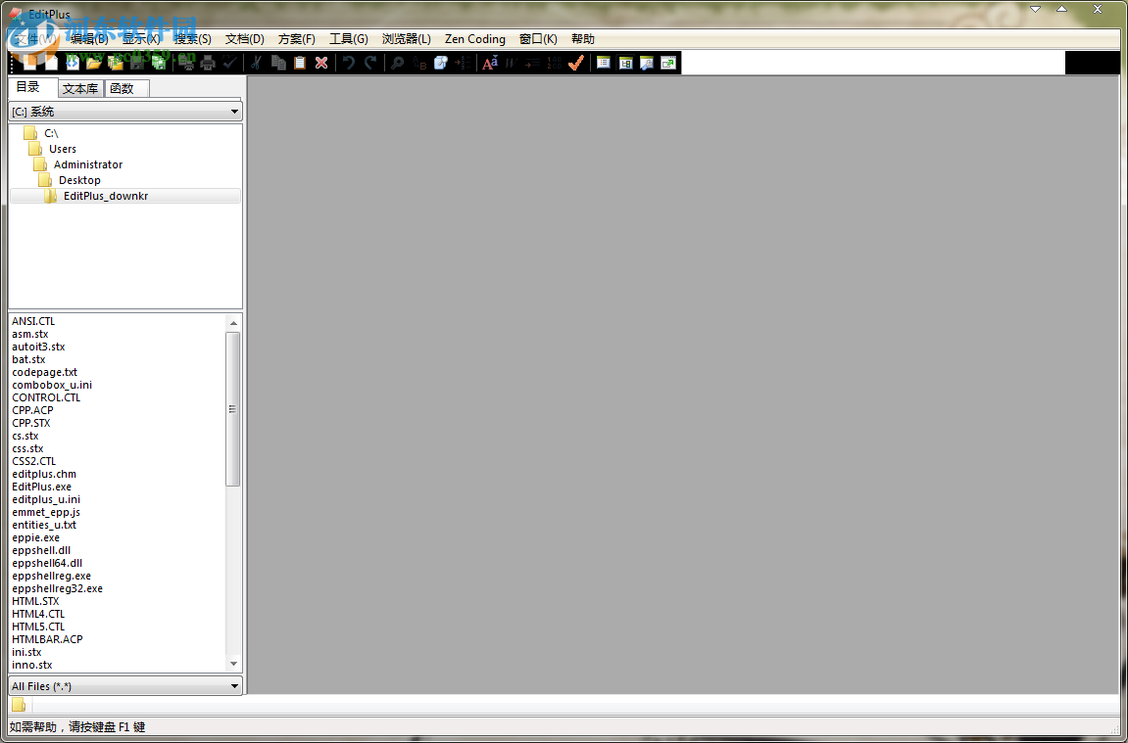The height and width of the screenshot is (743, 1128).
Task: Click the go to line icon
Action: (463, 64)
